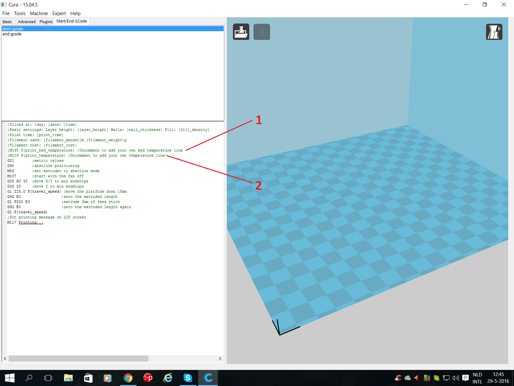Switch to the Basic tab
Screen dimensions: 514x386
coord(7,22)
